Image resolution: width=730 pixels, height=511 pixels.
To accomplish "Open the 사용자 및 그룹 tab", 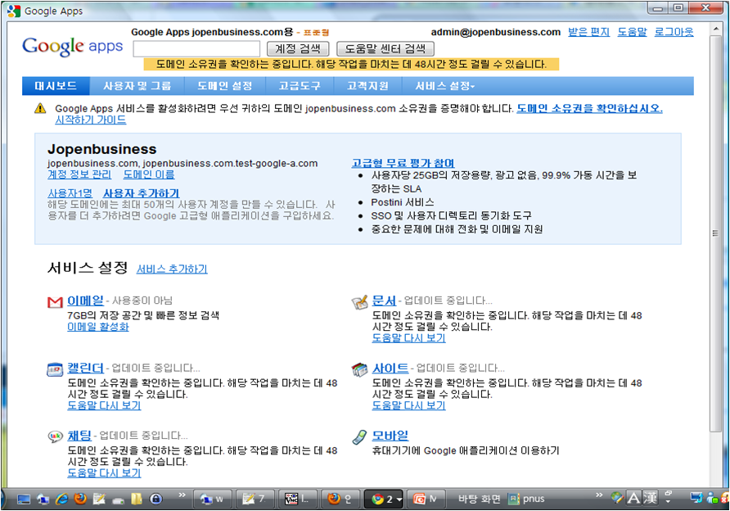I will 137,86.
